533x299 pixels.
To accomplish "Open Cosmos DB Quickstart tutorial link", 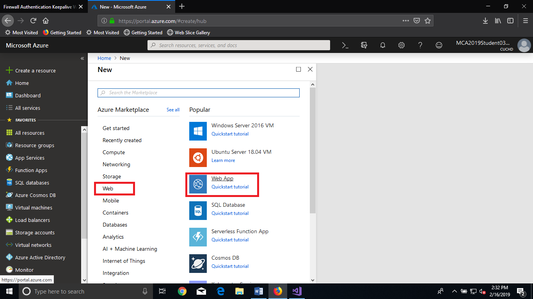I will coord(230,266).
